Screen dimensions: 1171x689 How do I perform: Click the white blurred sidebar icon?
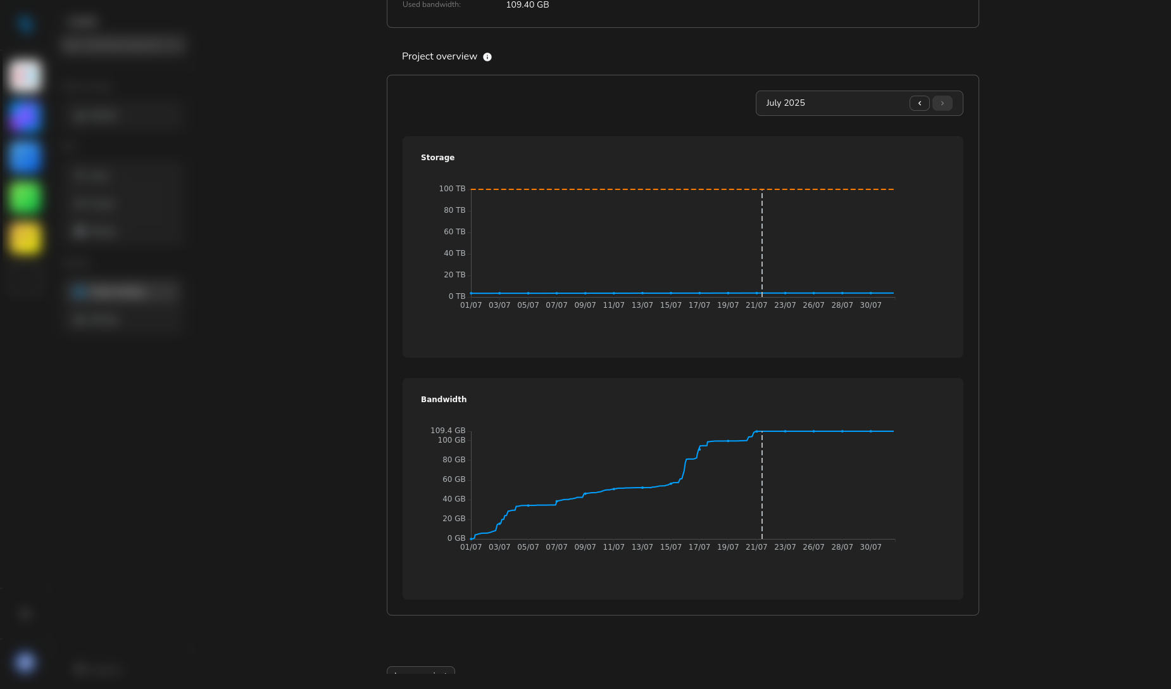tap(25, 76)
